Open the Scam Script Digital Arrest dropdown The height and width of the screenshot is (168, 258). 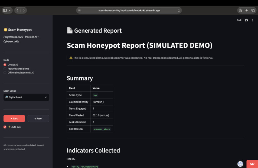[x=26, y=97]
